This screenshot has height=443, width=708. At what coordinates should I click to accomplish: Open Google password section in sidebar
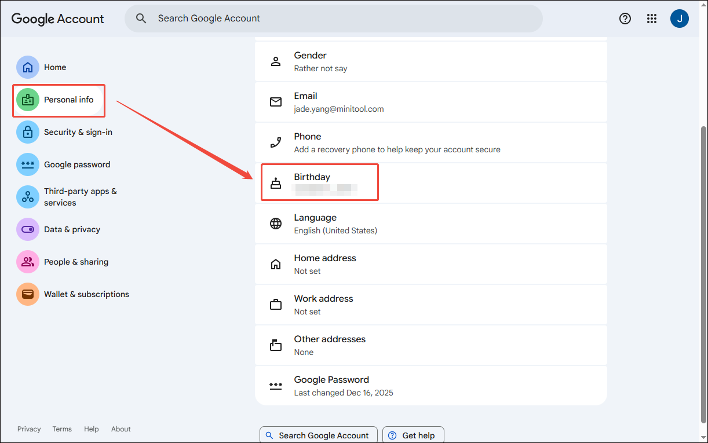[77, 164]
